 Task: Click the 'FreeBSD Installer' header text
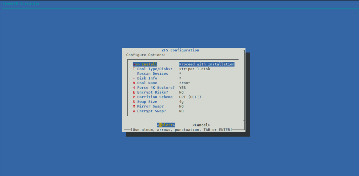click(x=21, y=3)
